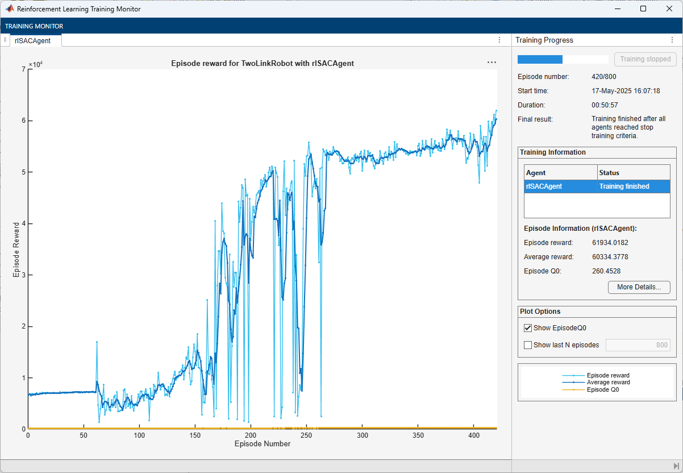The image size is (683, 473).
Task: Open document area actions three-dot menu
Action: point(499,40)
